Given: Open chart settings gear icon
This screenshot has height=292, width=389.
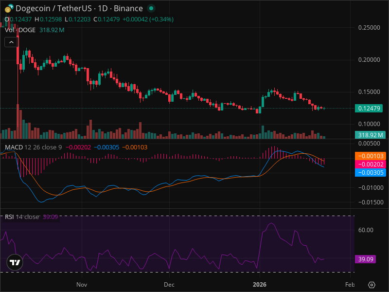Looking at the screenshot, I should pyautogui.click(x=371, y=285).
